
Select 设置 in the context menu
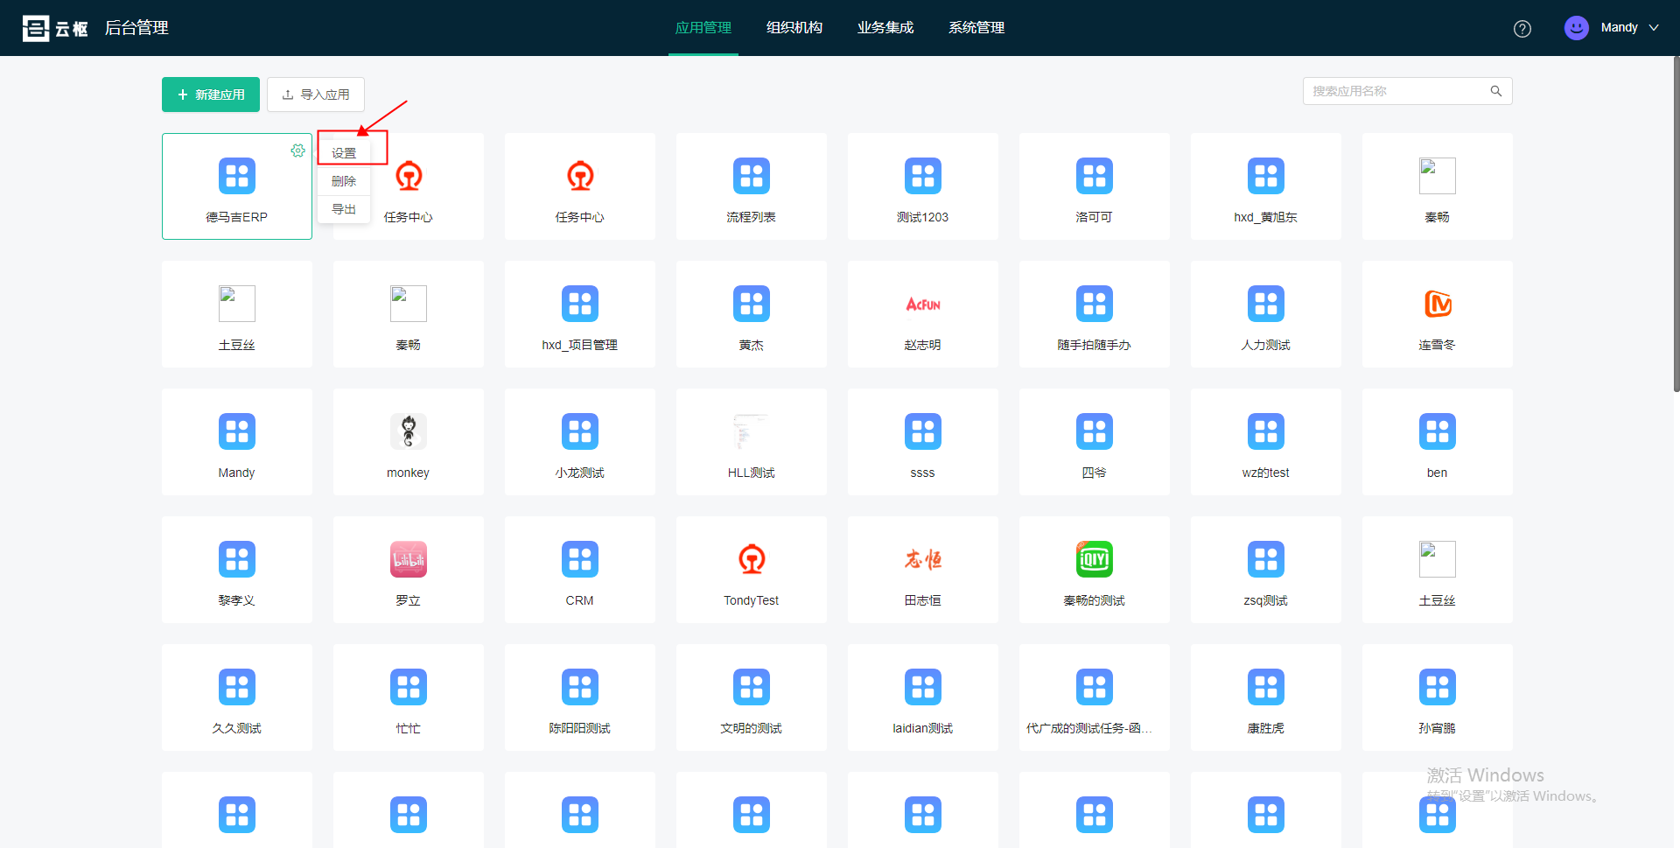pos(344,153)
